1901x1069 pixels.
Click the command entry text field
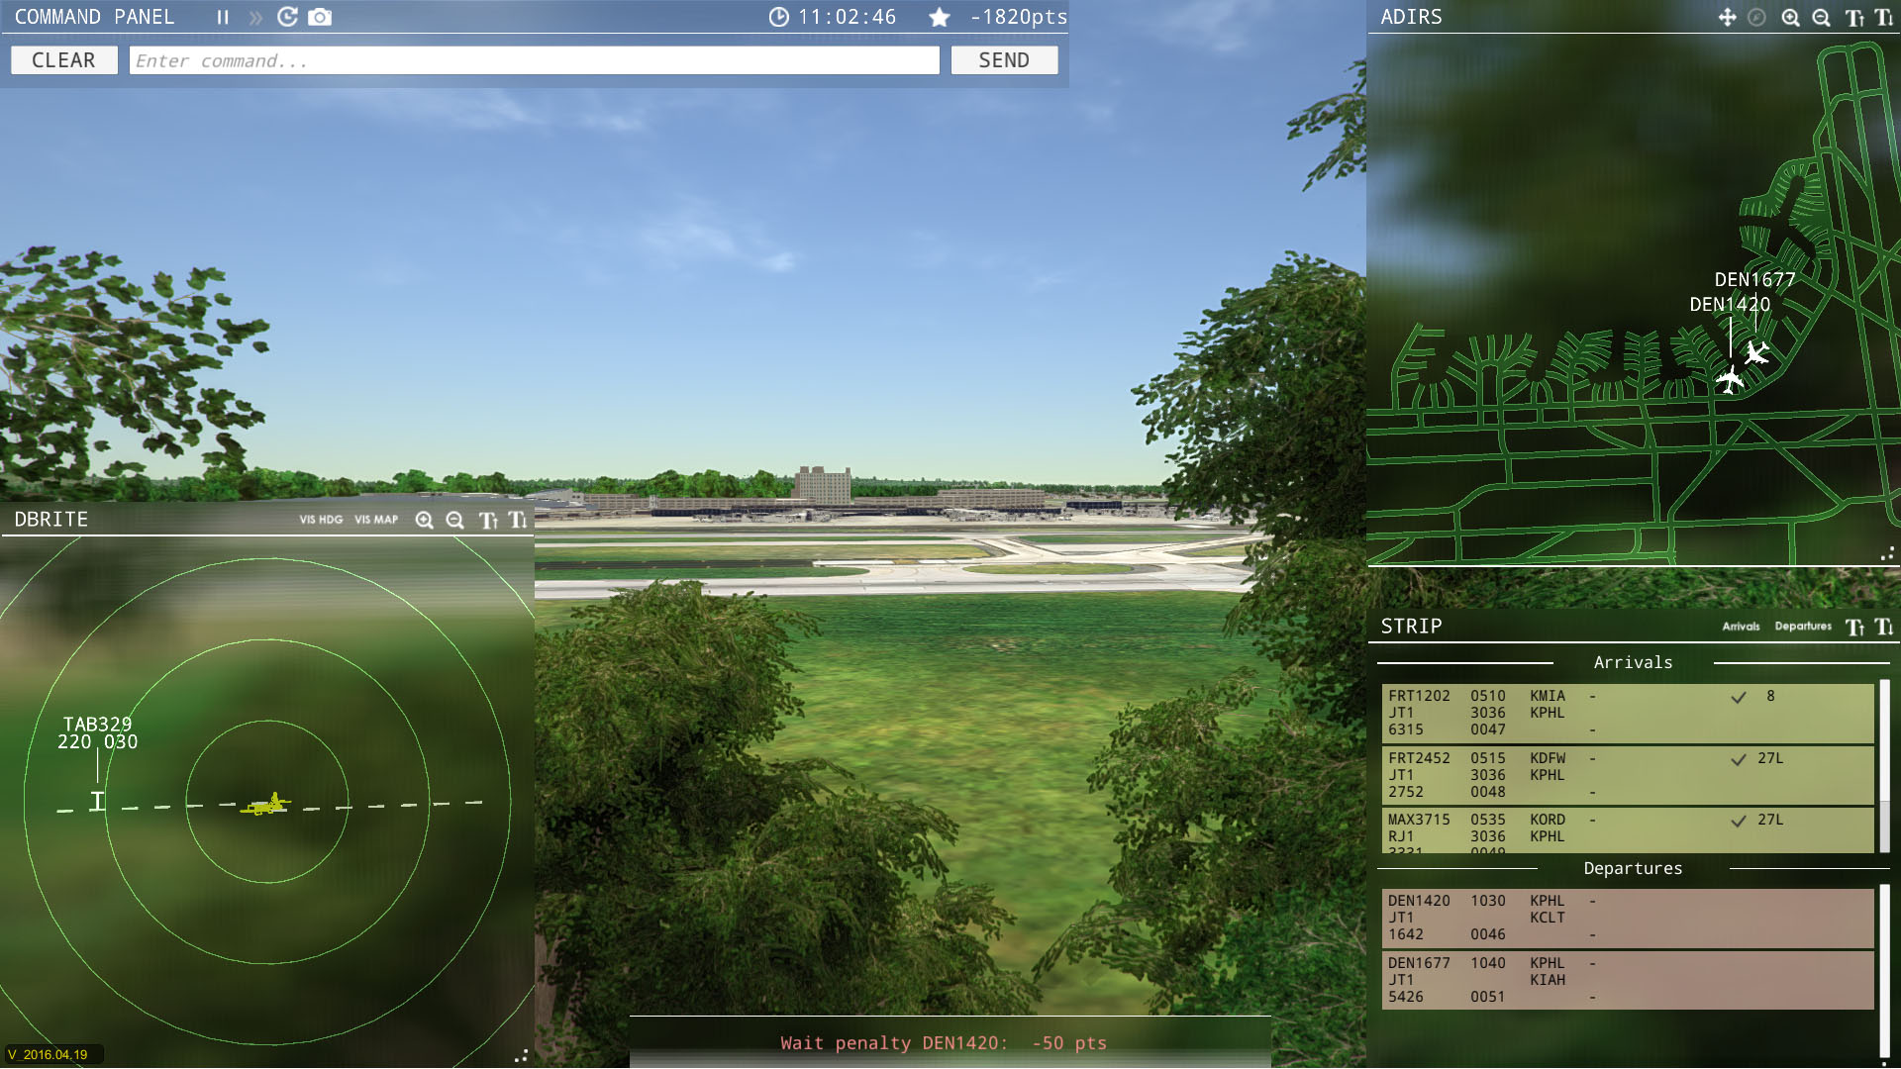[534, 60]
